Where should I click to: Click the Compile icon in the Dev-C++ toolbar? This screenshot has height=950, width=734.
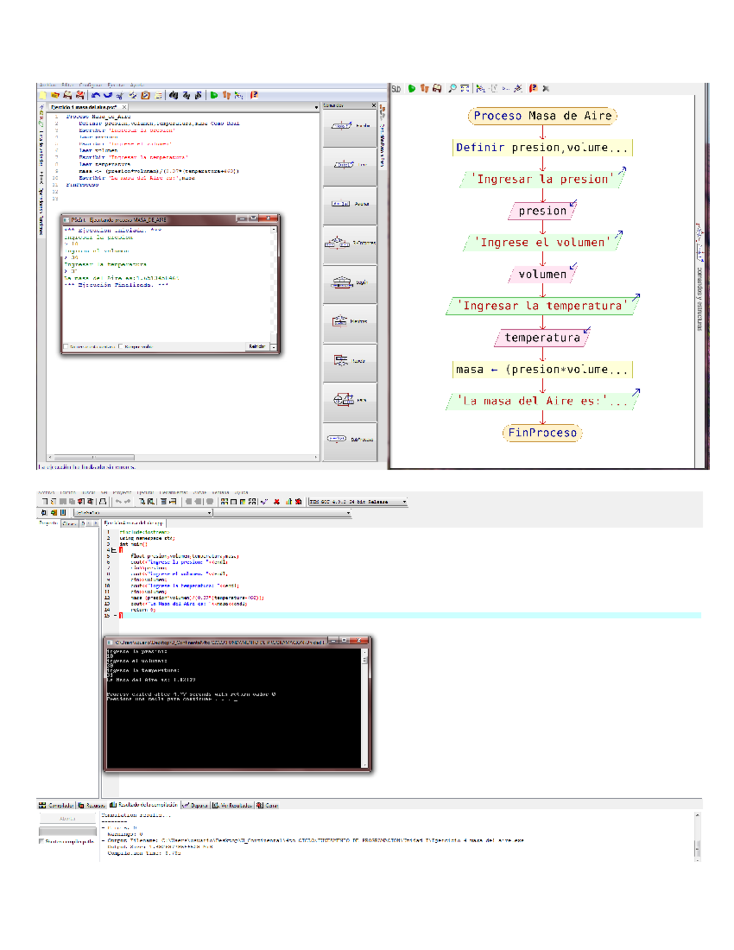click(264, 502)
